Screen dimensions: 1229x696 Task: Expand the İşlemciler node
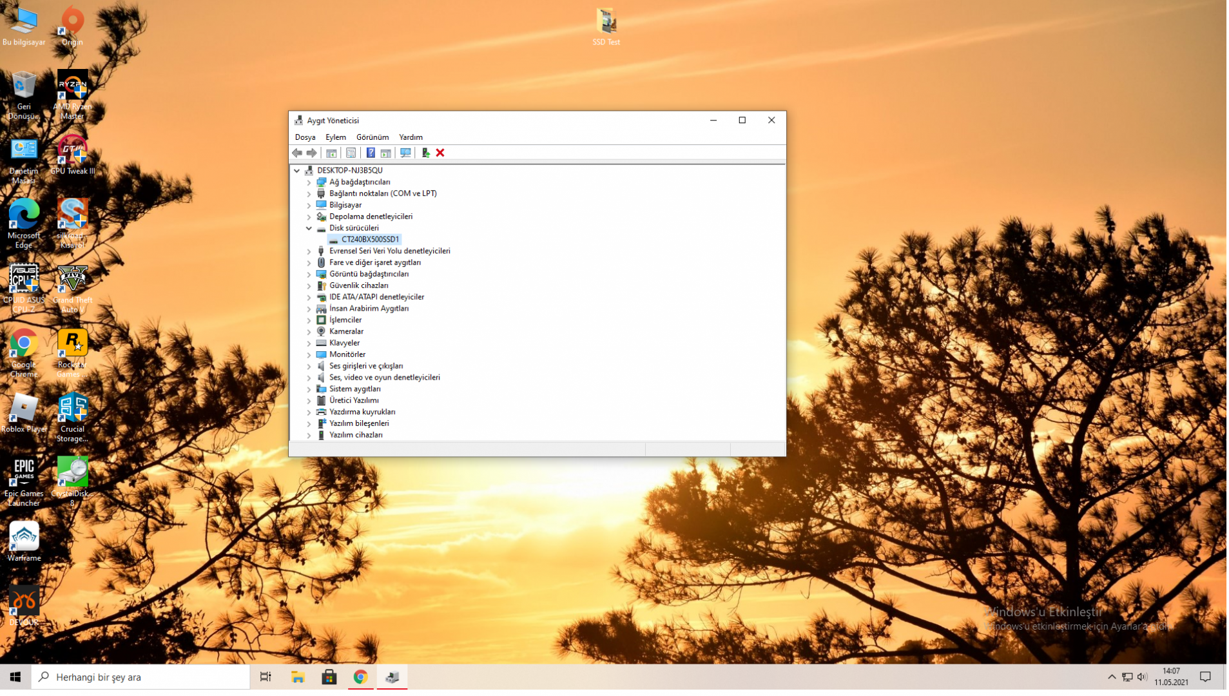click(x=309, y=320)
